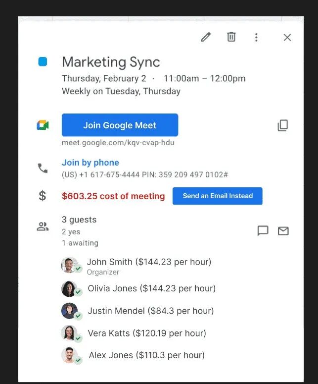
Task: Click Olivia Jones's avatar
Action: tap(70, 289)
